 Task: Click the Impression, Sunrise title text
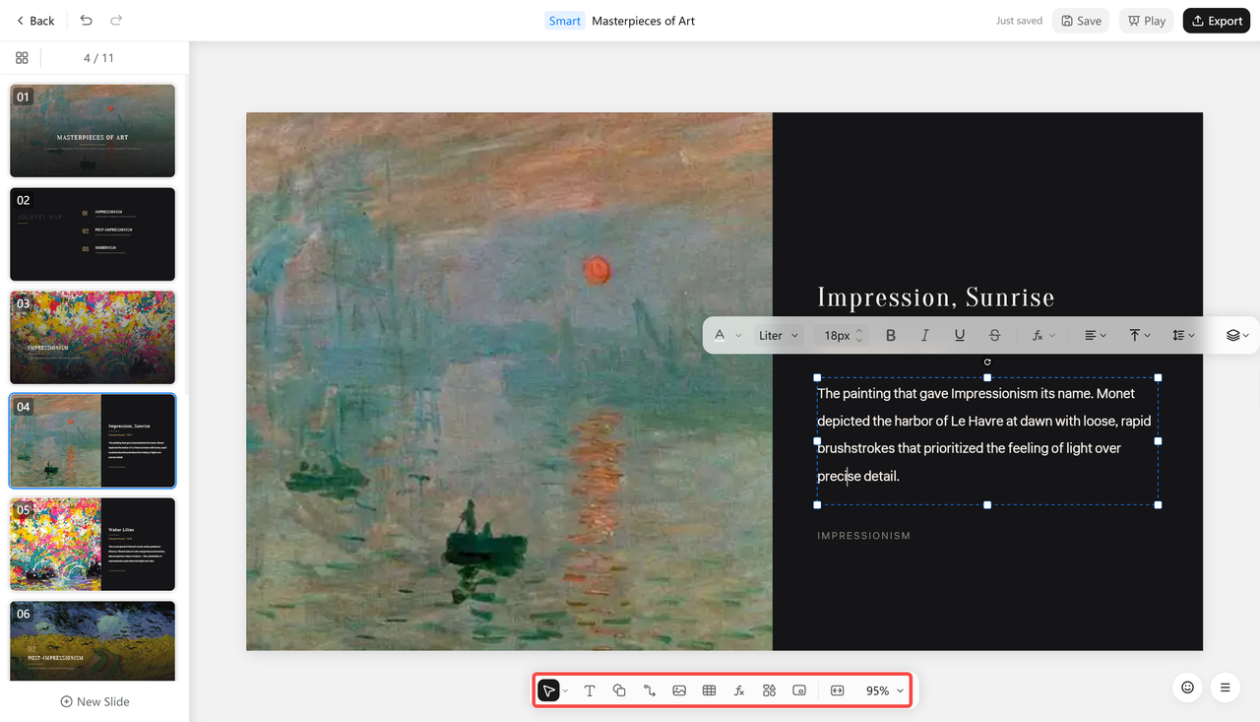pos(935,297)
